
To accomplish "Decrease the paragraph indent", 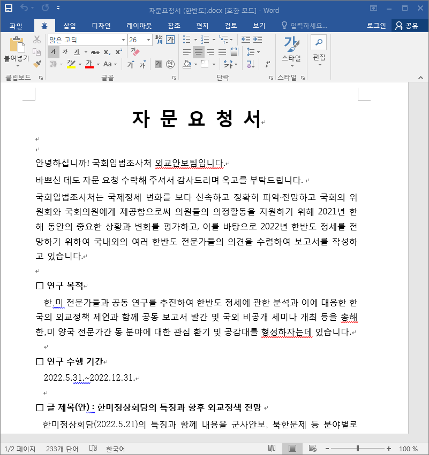I will click(x=246, y=40).
